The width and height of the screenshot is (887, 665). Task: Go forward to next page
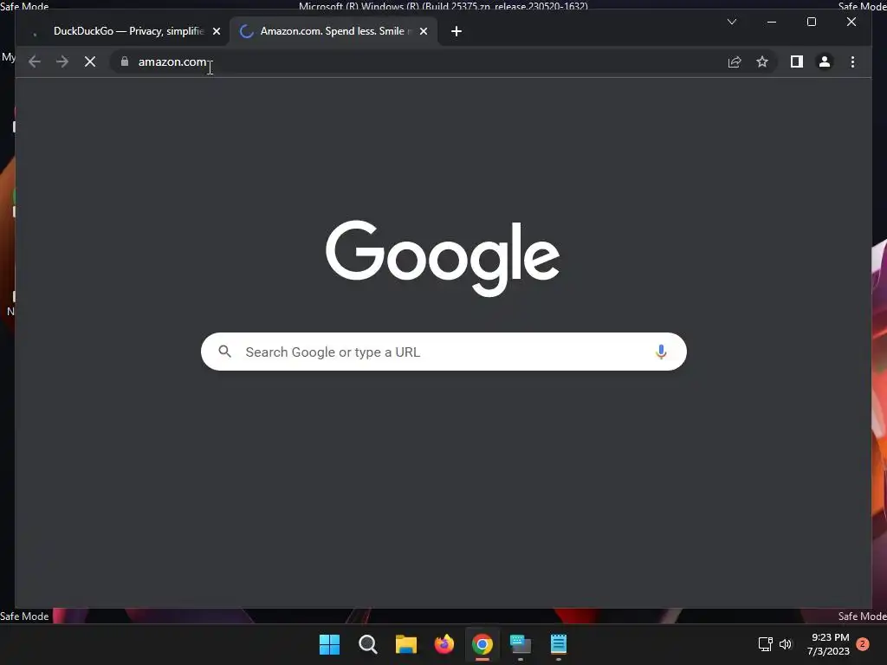pyautogui.click(x=62, y=61)
